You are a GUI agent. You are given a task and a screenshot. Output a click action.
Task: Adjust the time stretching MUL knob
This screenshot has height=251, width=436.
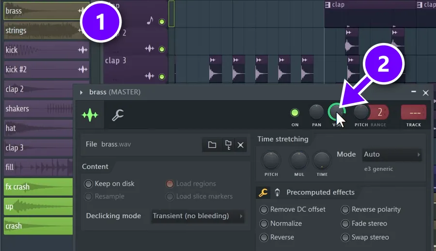299,160
